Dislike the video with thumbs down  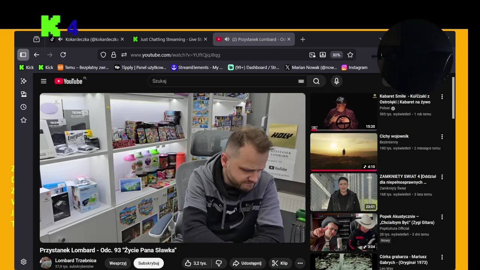tap(219, 263)
